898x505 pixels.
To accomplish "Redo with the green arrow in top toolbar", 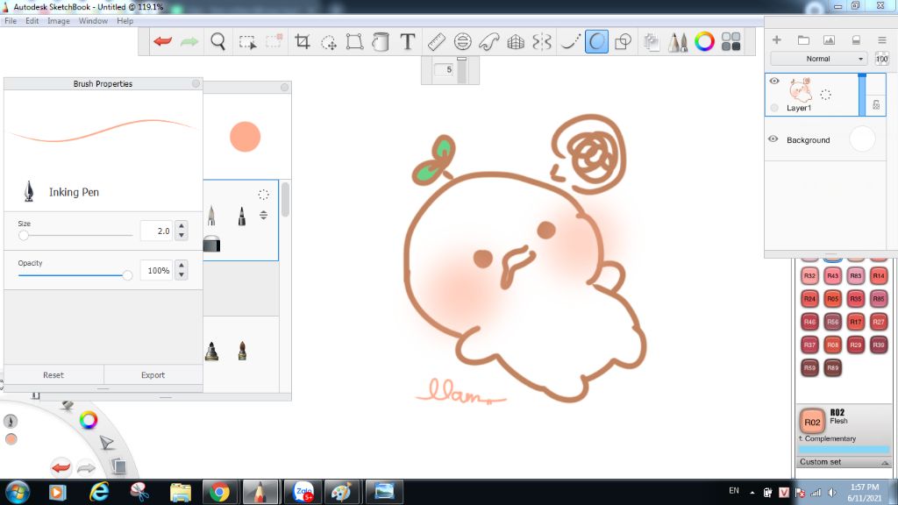I will tap(189, 41).
